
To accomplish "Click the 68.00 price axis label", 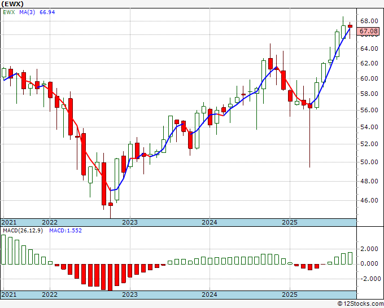I will pos(369,21).
